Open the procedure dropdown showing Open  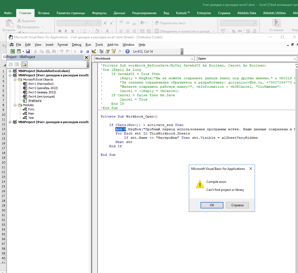click(x=295, y=59)
